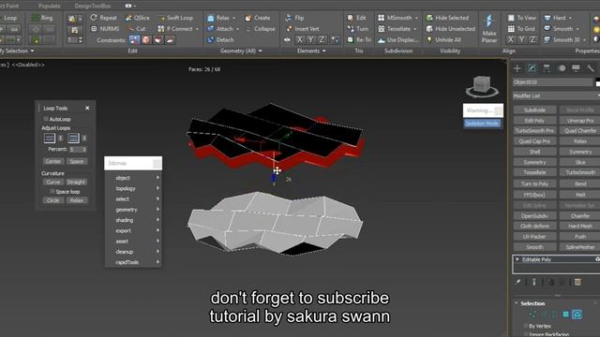Open the Utilities wrench panel tab
Image resolution: width=600 pixels, height=337 pixels.
(591, 68)
